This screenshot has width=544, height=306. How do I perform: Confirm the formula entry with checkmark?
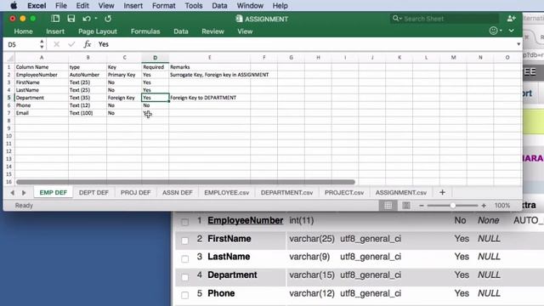pyautogui.click(x=71, y=44)
